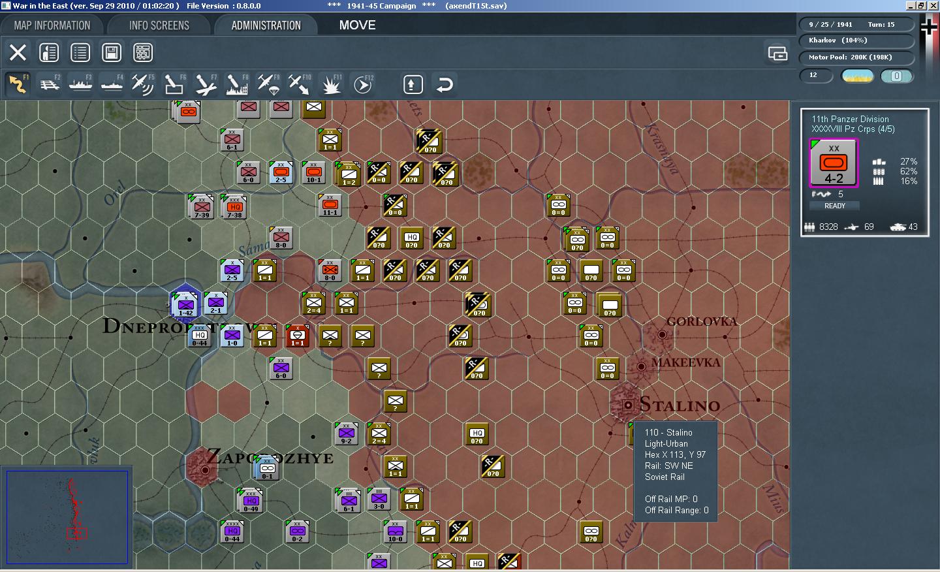
Task: Click the MOVE mode label
Action: tap(357, 25)
